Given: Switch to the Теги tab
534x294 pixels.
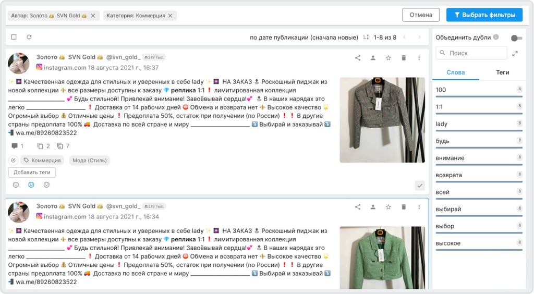Looking at the screenshot, I should pos(502,72).
